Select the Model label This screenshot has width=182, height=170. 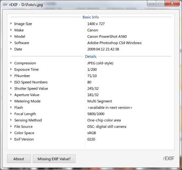click(x=20, y=37)
